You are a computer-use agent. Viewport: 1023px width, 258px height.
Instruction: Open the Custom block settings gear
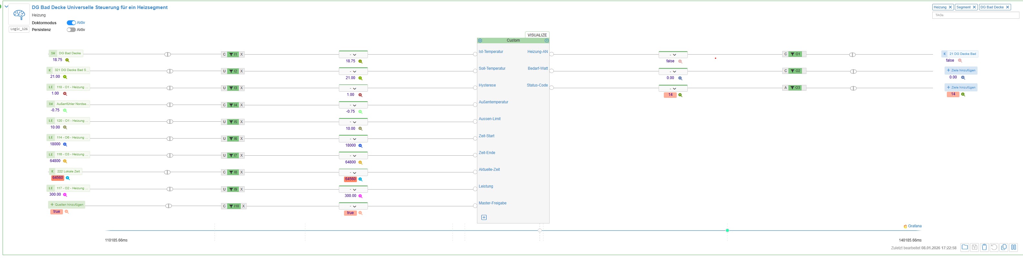tap(480, 41)
